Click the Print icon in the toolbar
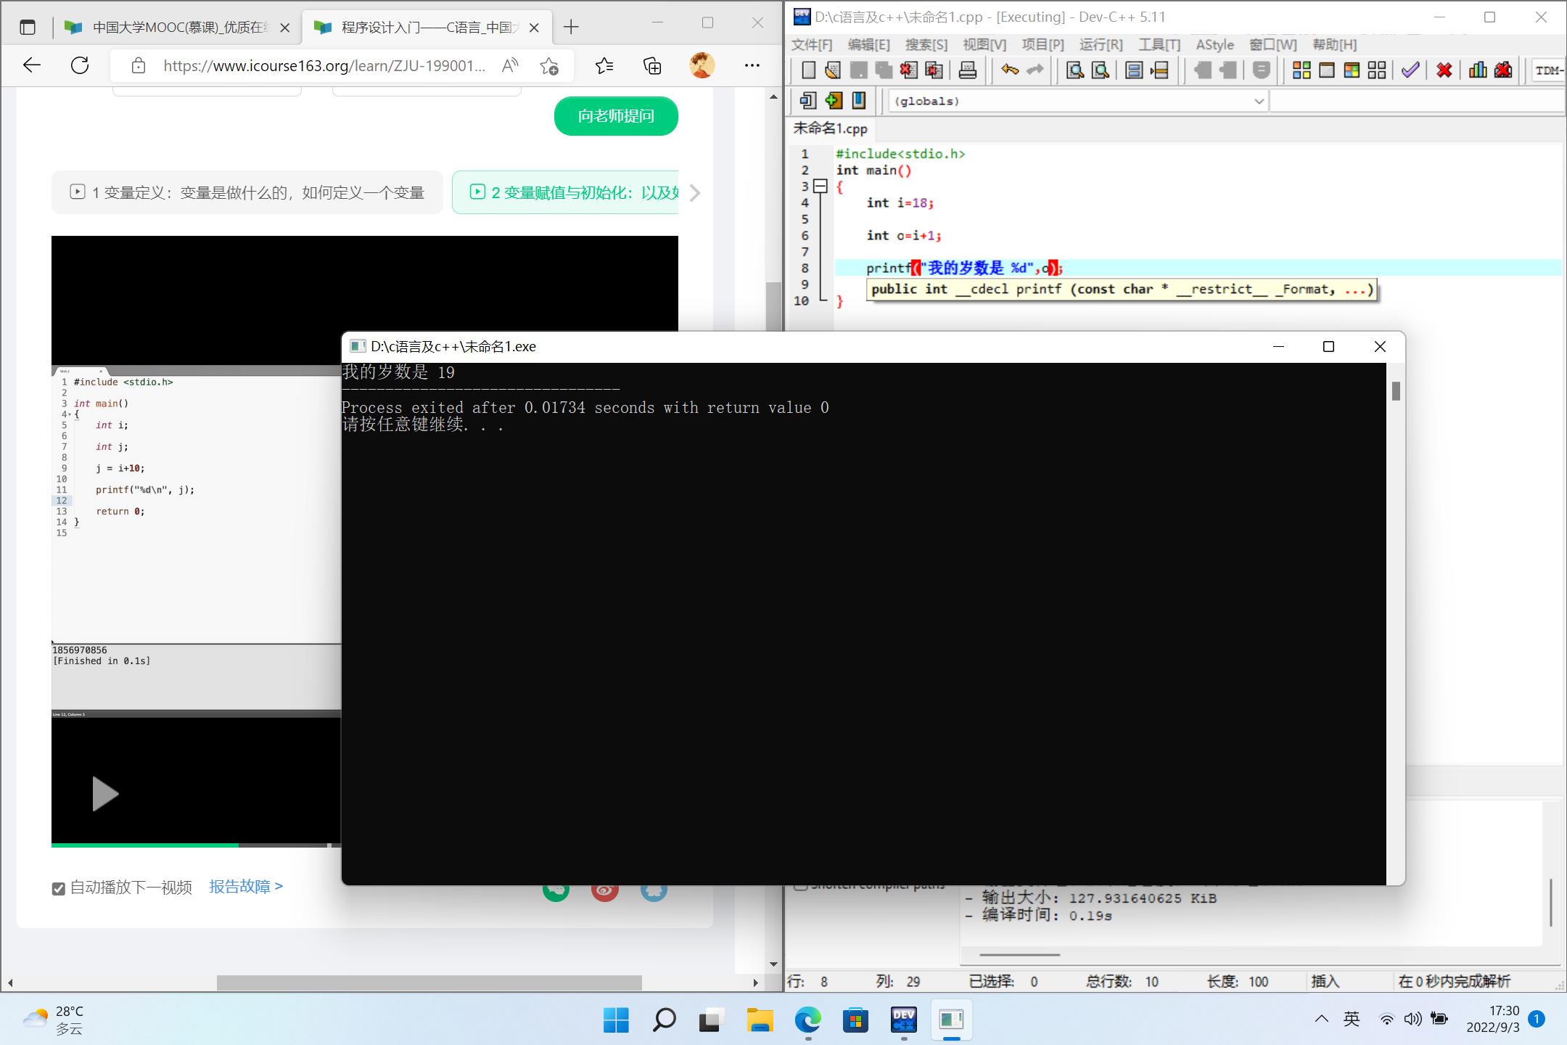 [967, 70]
